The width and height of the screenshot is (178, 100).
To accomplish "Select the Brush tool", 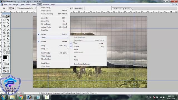I will (x=8, y=30).
